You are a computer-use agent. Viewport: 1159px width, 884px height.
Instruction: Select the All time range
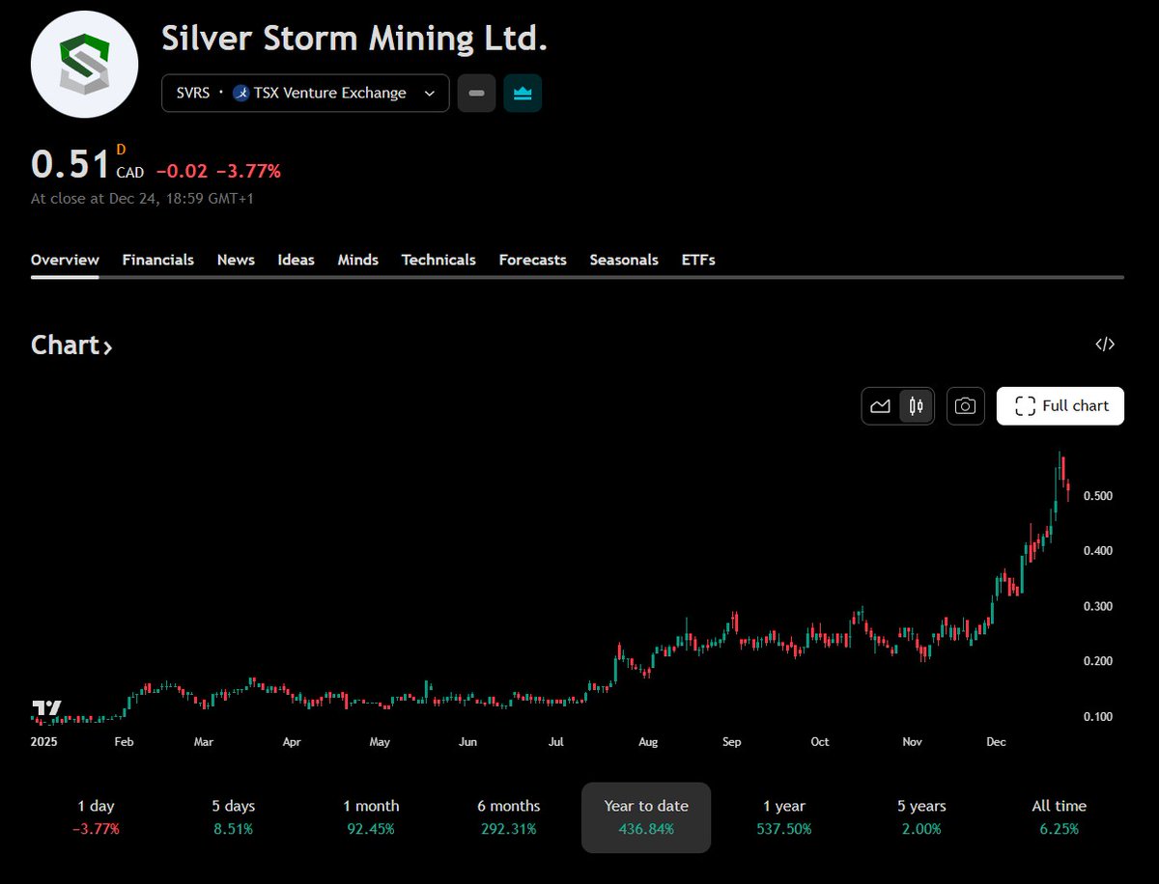tap(1059, 816)
